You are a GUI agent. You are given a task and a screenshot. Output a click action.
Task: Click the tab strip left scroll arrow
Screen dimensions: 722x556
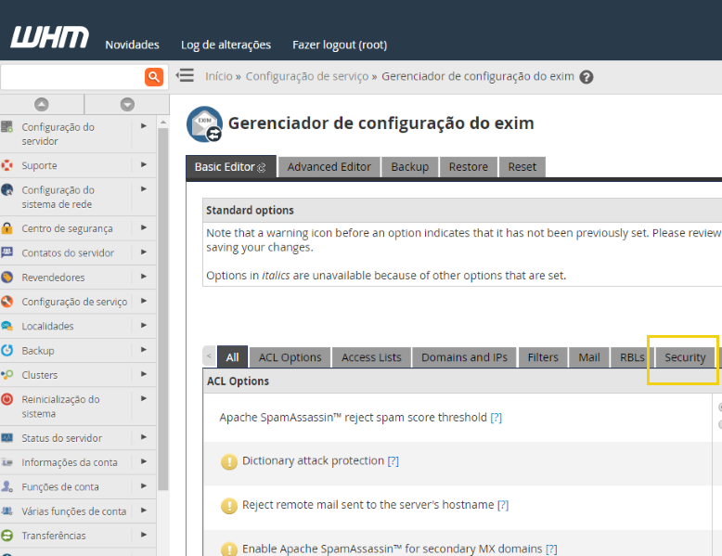[x=209, y=356]
